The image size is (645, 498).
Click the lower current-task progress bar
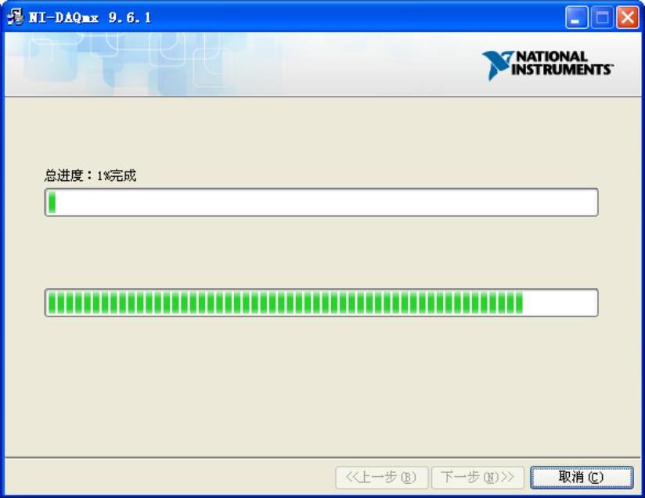click(321, 302)
